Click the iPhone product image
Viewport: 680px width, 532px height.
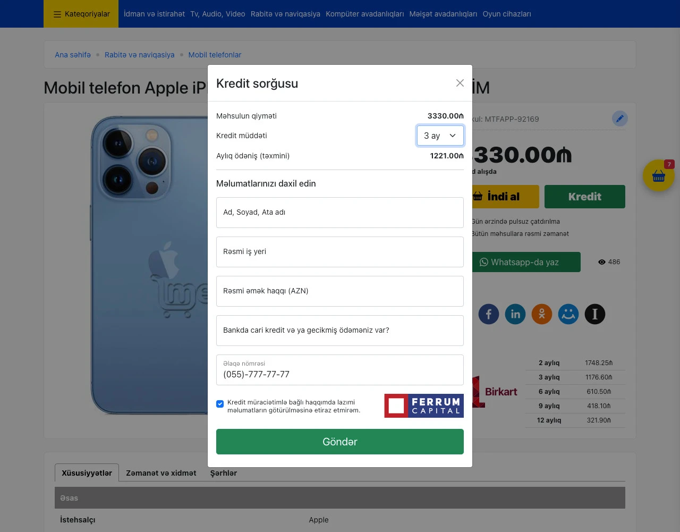[149, 266]
